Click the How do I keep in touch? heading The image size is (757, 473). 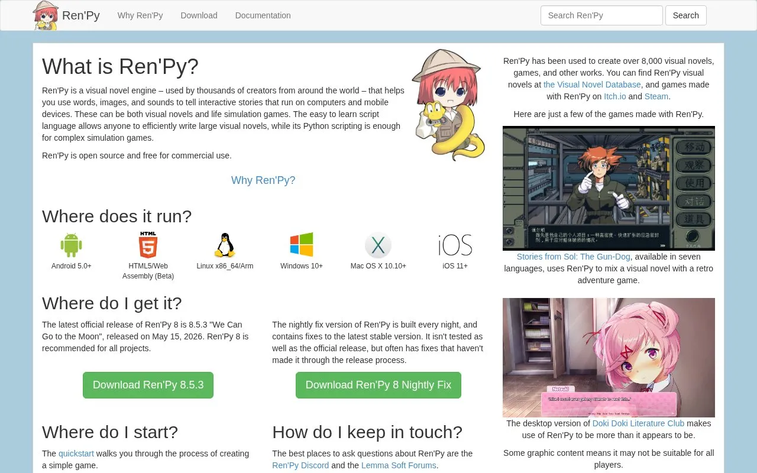coord(367,432)
